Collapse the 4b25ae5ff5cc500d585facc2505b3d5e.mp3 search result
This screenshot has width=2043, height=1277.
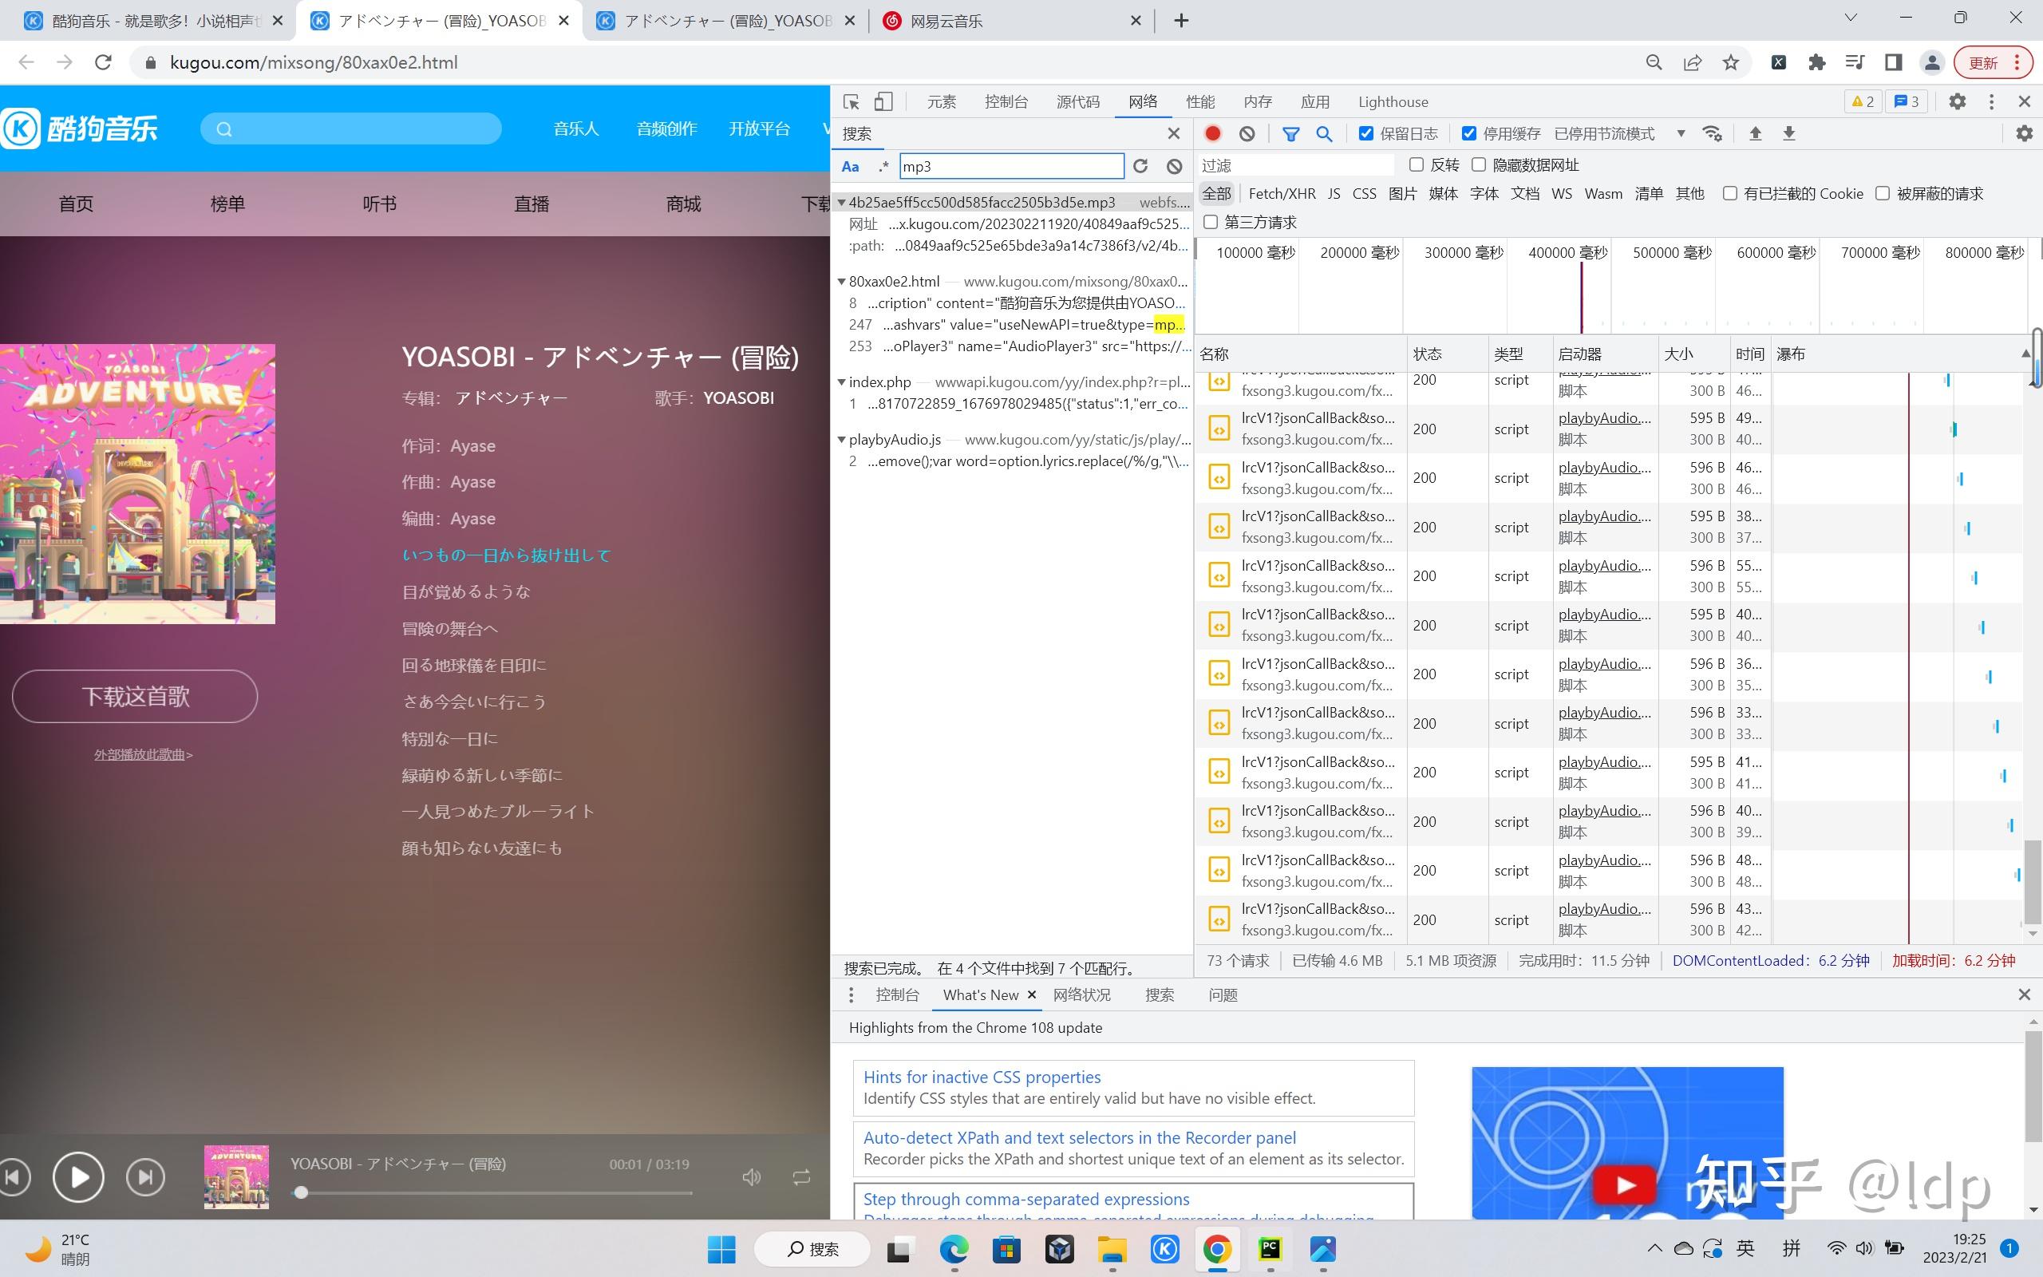click(x=842, y=203)
